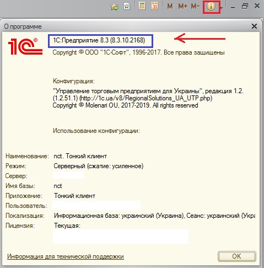Minimize the main 1C window

coord(233,8)
